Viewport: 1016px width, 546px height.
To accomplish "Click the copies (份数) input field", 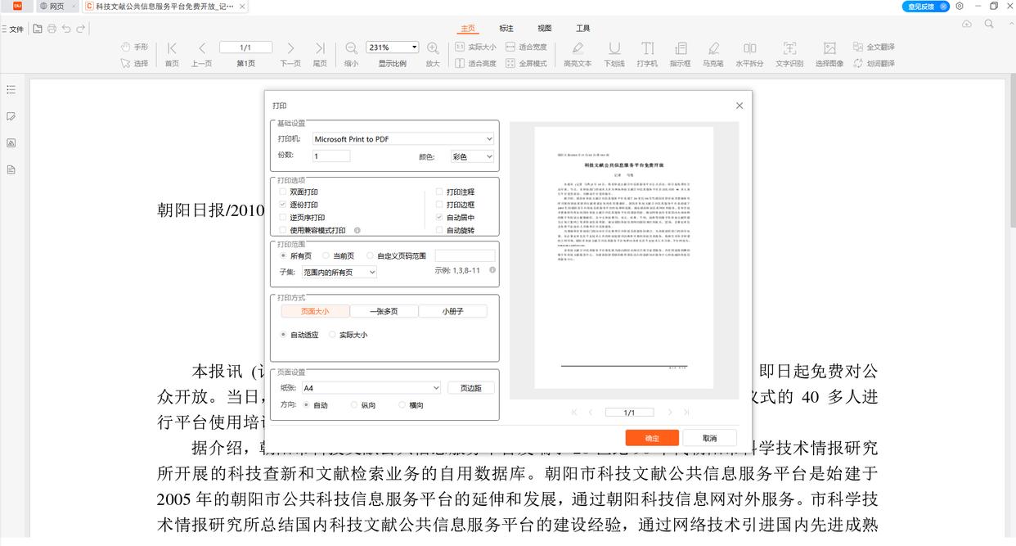I will tap(330, 156).
